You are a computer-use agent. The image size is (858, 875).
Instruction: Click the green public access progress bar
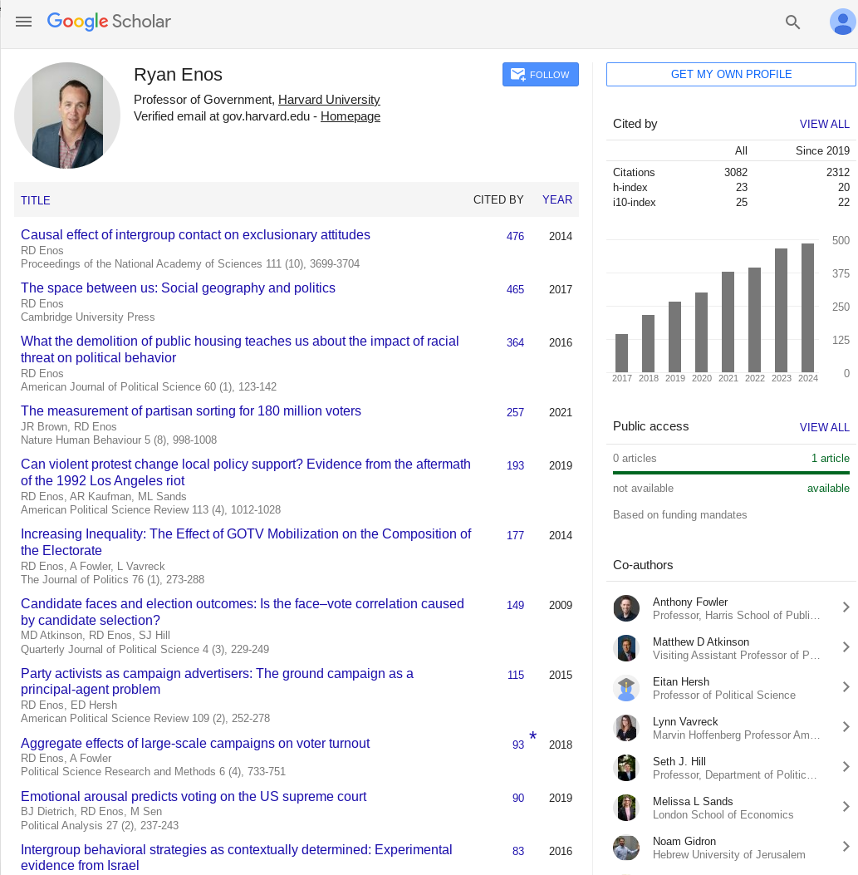point(731,473)
